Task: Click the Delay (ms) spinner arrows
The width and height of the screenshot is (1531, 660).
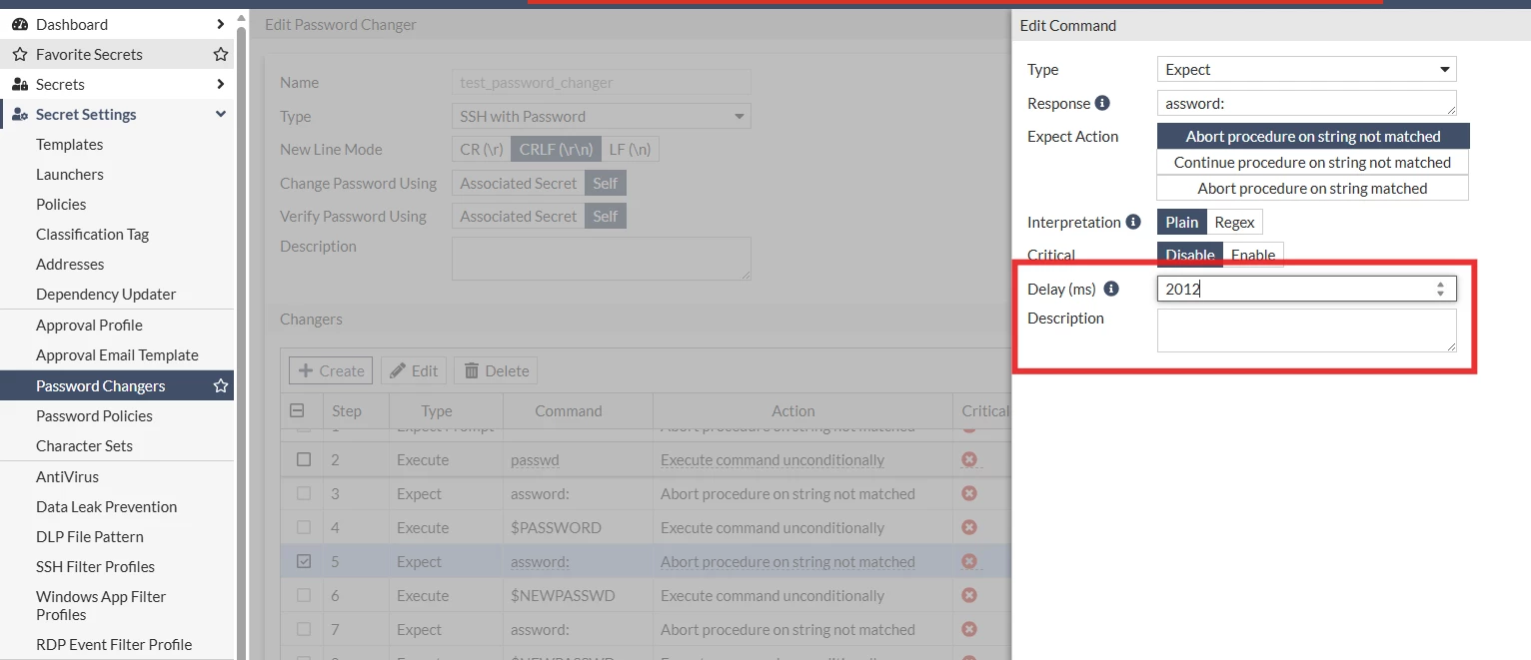Action: coord(1440,289)
